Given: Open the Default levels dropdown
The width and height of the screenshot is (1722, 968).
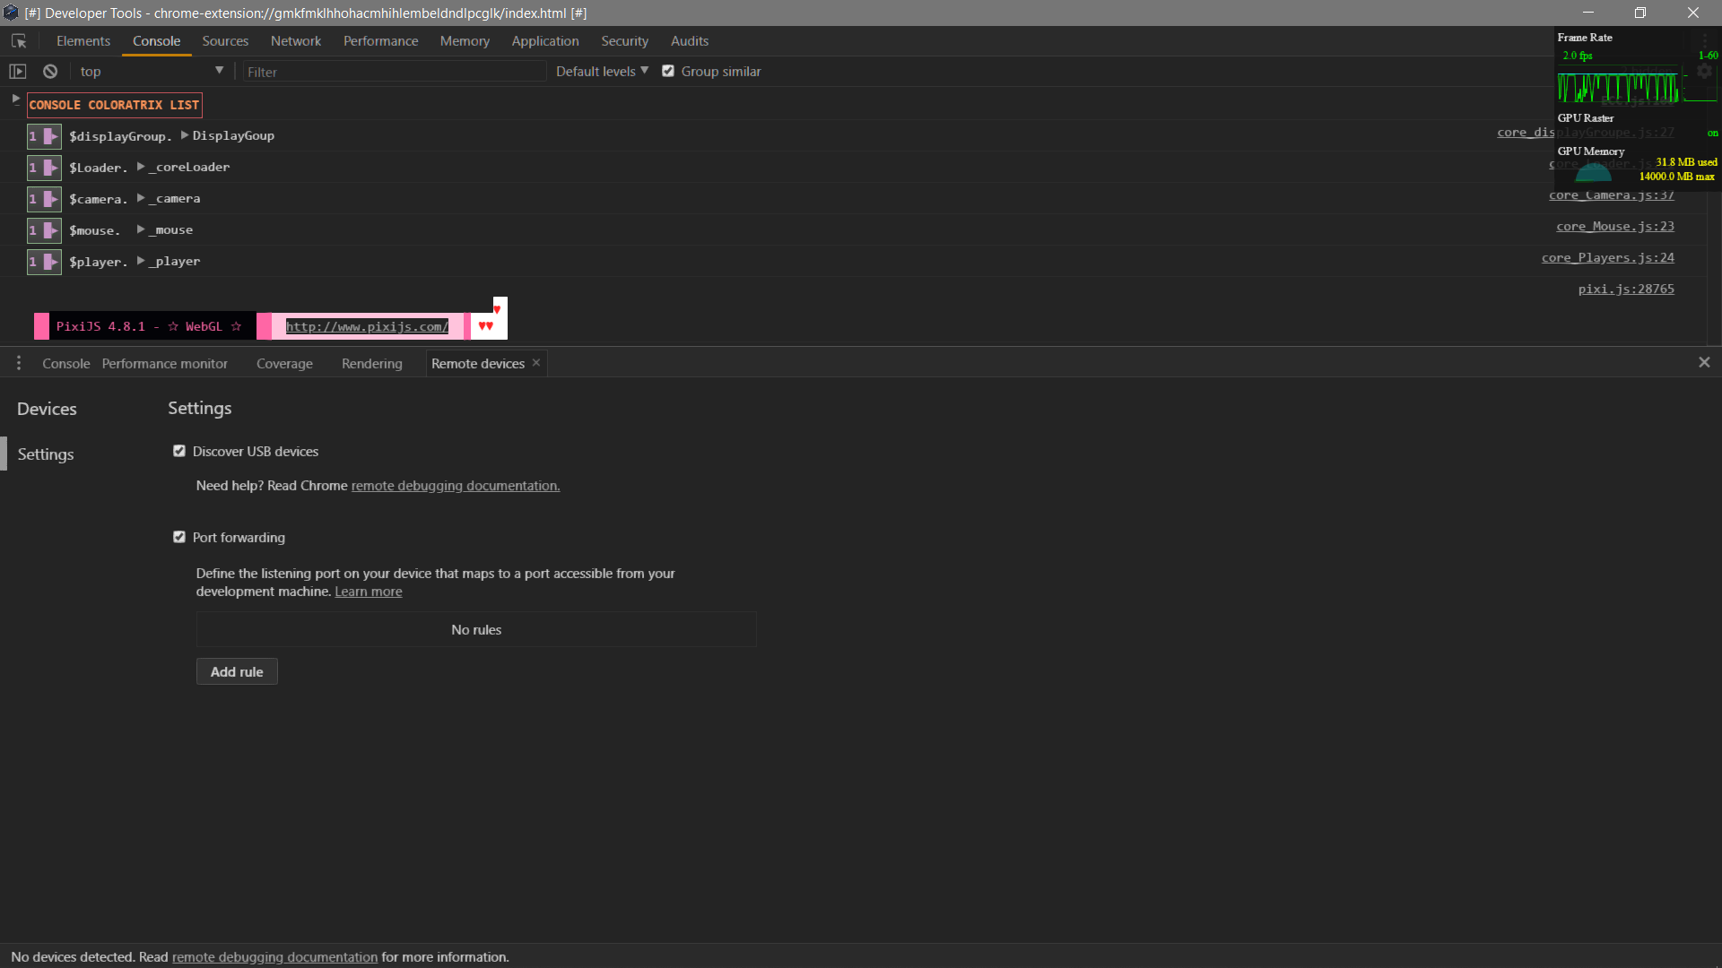Looking at the screenshot, I should click(x=602, y=72).
